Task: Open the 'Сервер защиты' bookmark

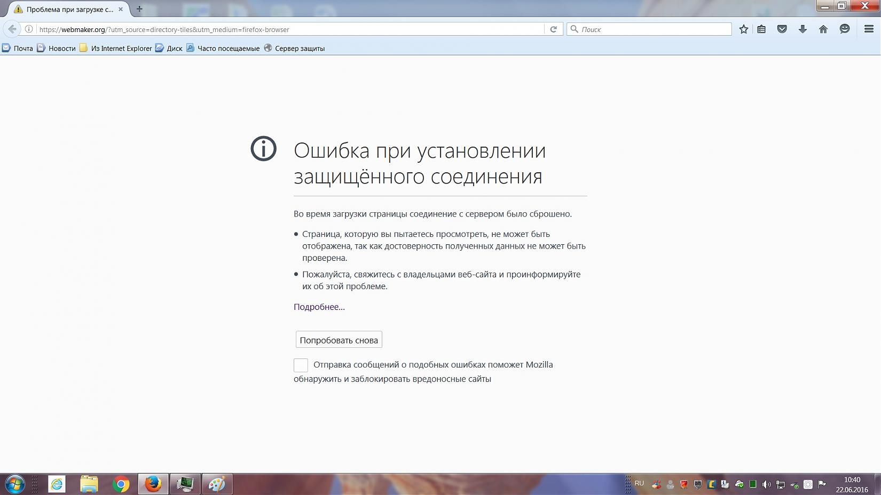Action: [x=294, y=48]
